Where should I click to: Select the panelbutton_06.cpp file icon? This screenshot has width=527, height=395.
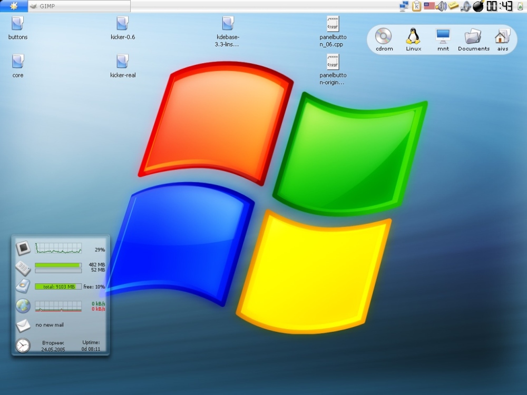[x=333, y=31]
